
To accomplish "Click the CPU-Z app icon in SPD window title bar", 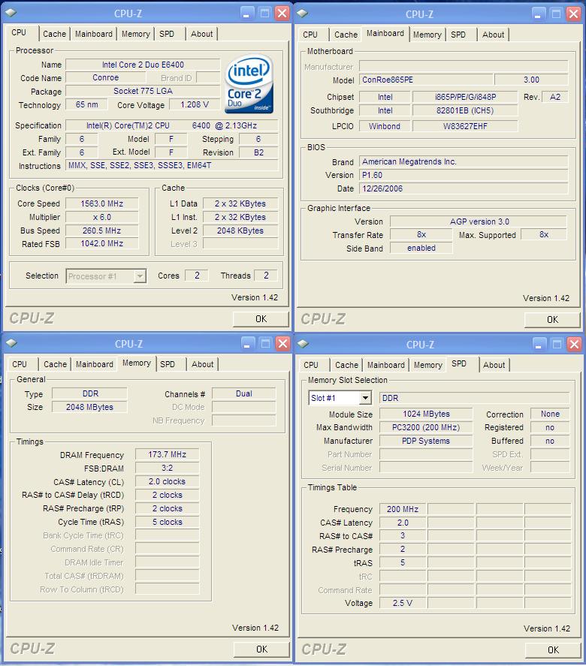I will 303,344.
